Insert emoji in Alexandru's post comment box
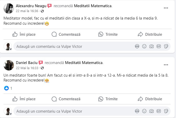The height and width of the screenshot is (118, 176). click(x=144, y=47)
